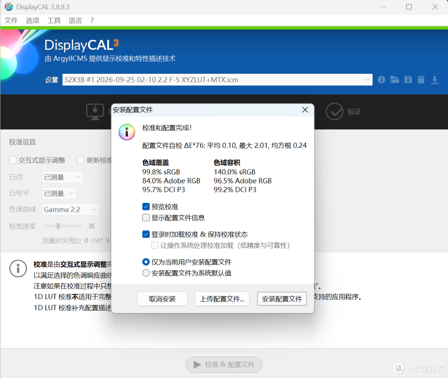Click the profile self-check delta E line
448x378 pixels.
[224, 145]
